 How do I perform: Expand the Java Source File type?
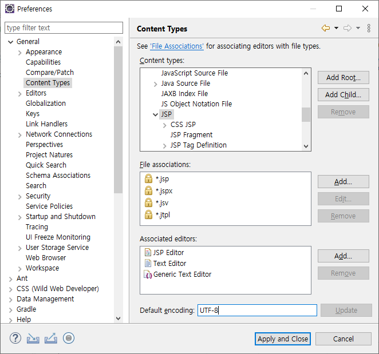point(155,84)
